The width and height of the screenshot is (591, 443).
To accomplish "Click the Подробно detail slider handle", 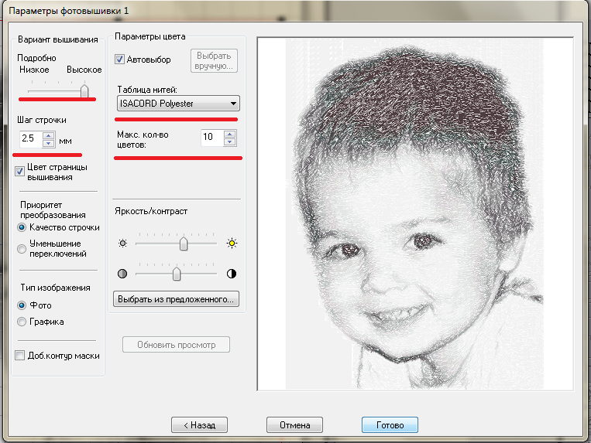I will (84, 90).
